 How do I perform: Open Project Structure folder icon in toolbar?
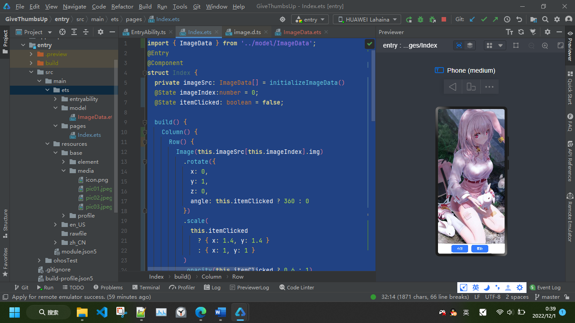pyautogui.click(x=534, y=19)
